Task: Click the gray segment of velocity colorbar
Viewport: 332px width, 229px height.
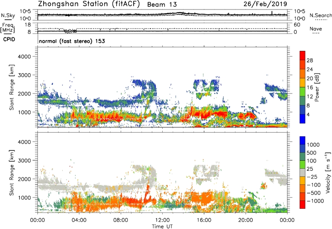Action: point(303,172)
